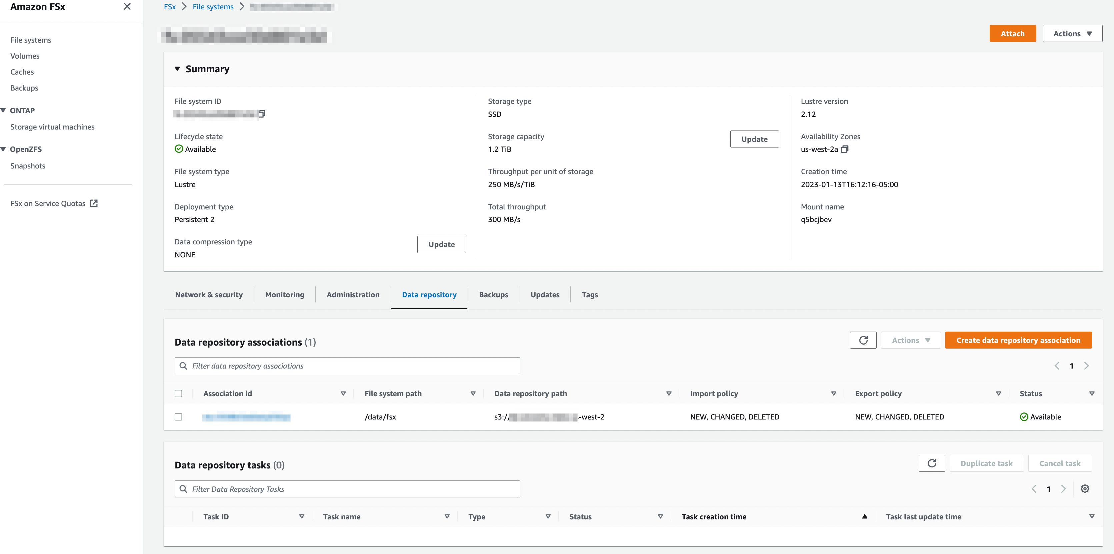1114x554 pixels.
Task: Sort by Task last update time arrow
Action: pyautogui.click(x=1092, y=517)
